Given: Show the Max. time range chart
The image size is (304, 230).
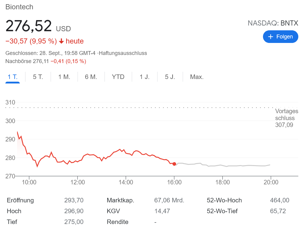Looking at the screenshot, I should coord(197,77).
